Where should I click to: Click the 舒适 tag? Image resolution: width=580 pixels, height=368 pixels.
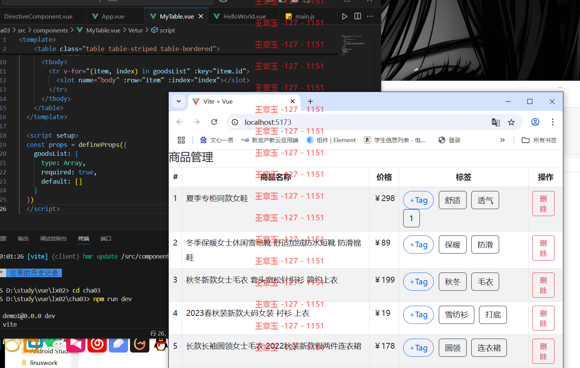[453, 200]
